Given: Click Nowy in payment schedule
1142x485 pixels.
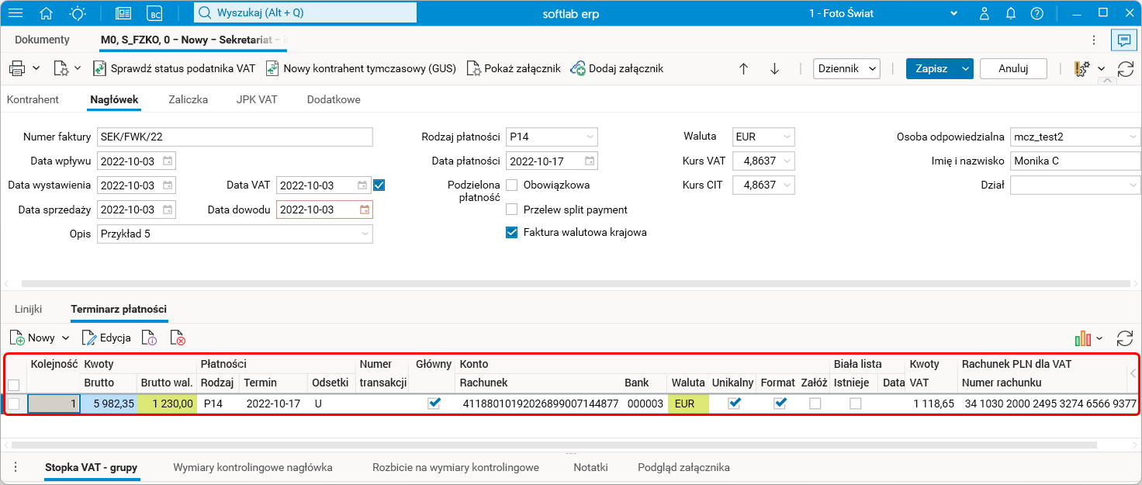Looking at the screenshot, I should (33, 338).
